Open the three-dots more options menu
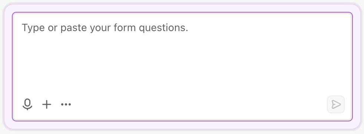 pyautogui.click(x=66, y=104)
